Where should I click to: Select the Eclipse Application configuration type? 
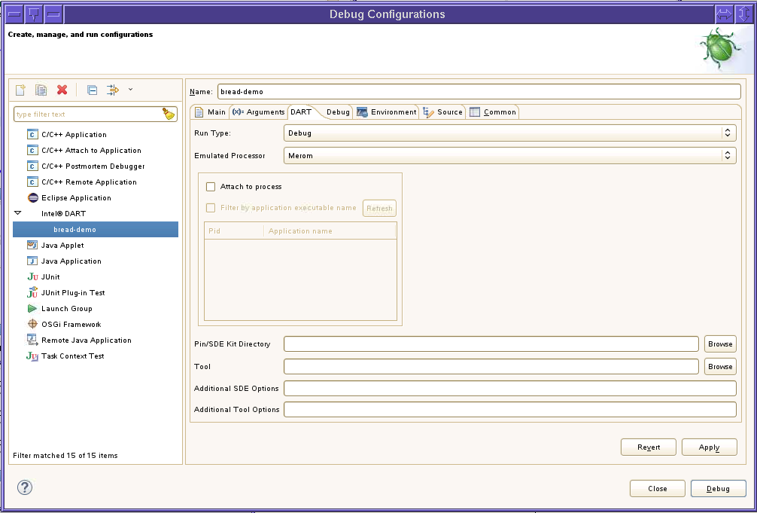[x=75, y=198]
